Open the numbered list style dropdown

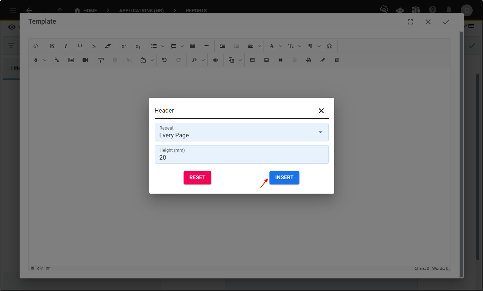182,46
